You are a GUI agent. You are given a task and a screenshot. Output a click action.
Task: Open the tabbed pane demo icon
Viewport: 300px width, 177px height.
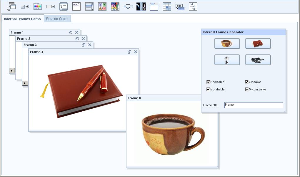[154, 6]
